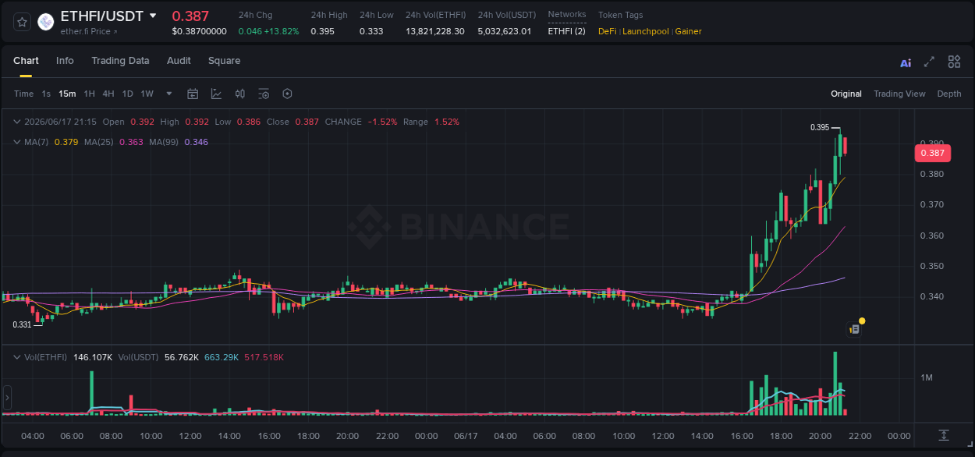975x457 pixels.
Task: Click the 24h Low value 0.333
Action: tap(371, 31)
